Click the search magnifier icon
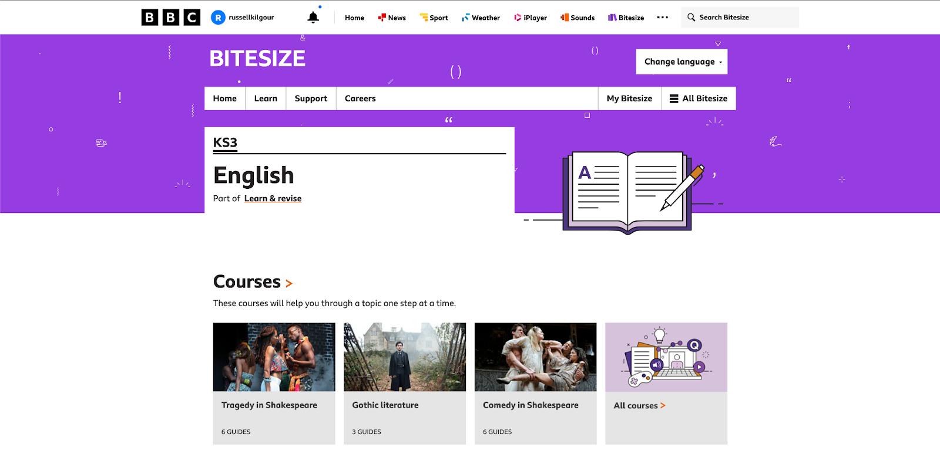This screenshot has height=468, width=940. tap(691, 18)
